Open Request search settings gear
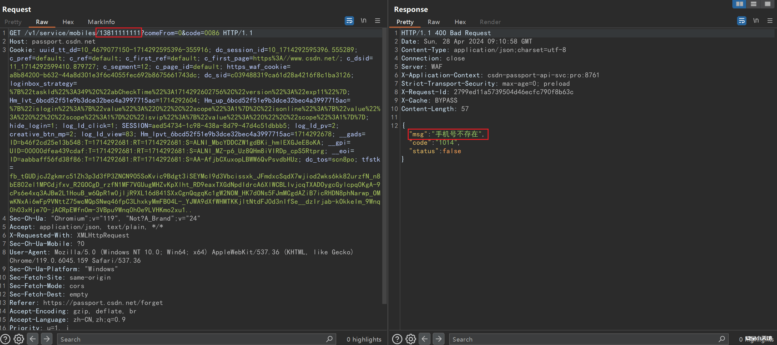The height and width of the screenshot is (345, 777). pos(19,339)
